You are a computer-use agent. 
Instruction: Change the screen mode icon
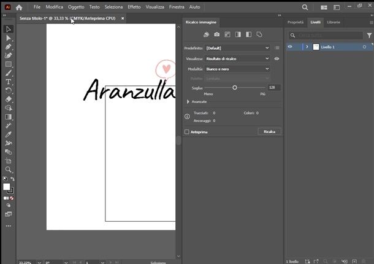pyautogui.click(x=9, y=214)
